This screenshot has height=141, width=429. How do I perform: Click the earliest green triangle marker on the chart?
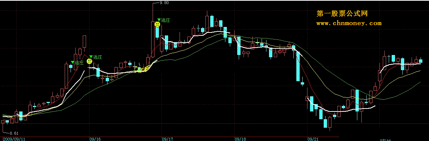[x=72, y=62]
